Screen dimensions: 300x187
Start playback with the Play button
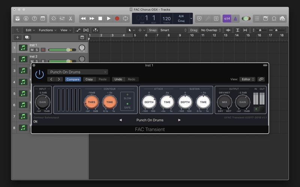tap(109, 18)
